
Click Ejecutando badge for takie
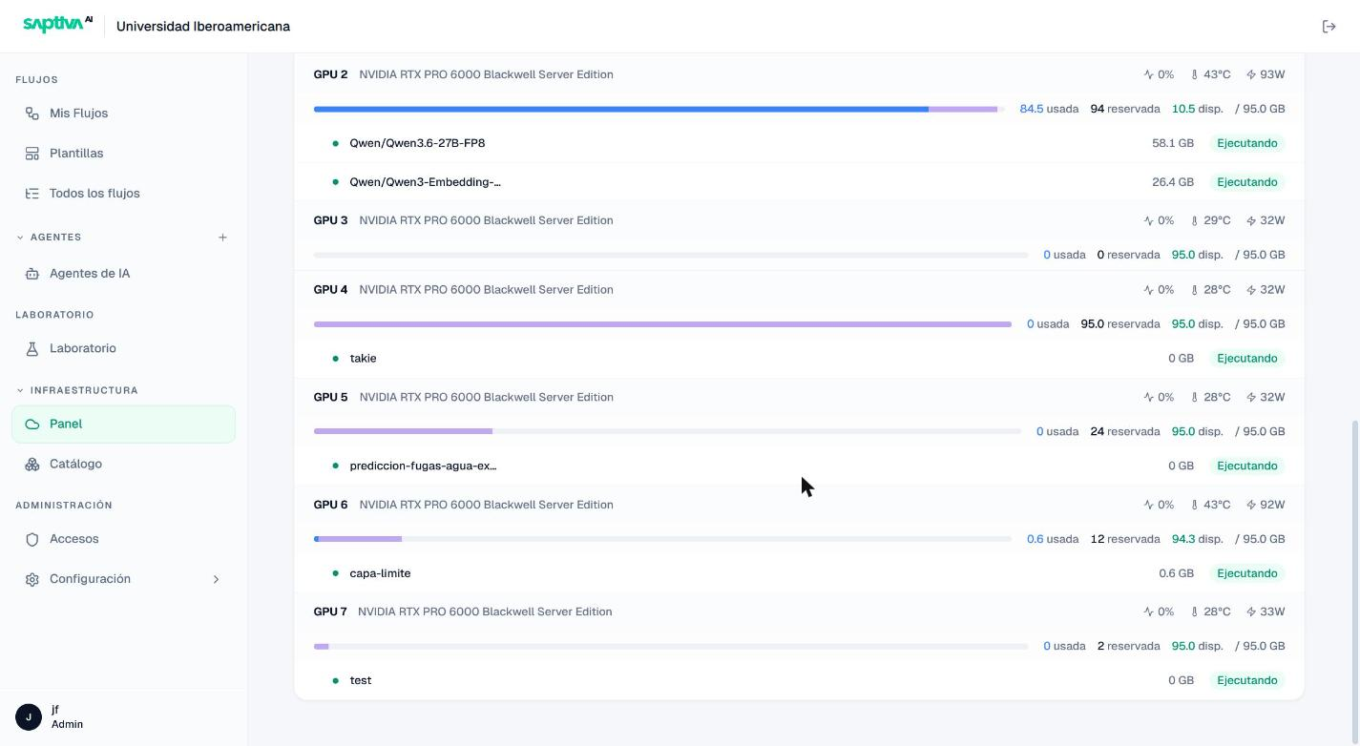tap(1246, 359)
